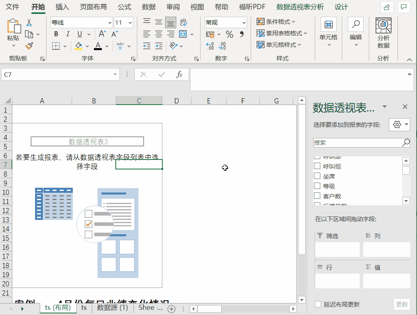Toggle italic formatting

(68, 34)
